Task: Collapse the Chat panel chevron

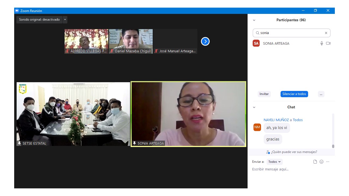Action: point(254,107)
